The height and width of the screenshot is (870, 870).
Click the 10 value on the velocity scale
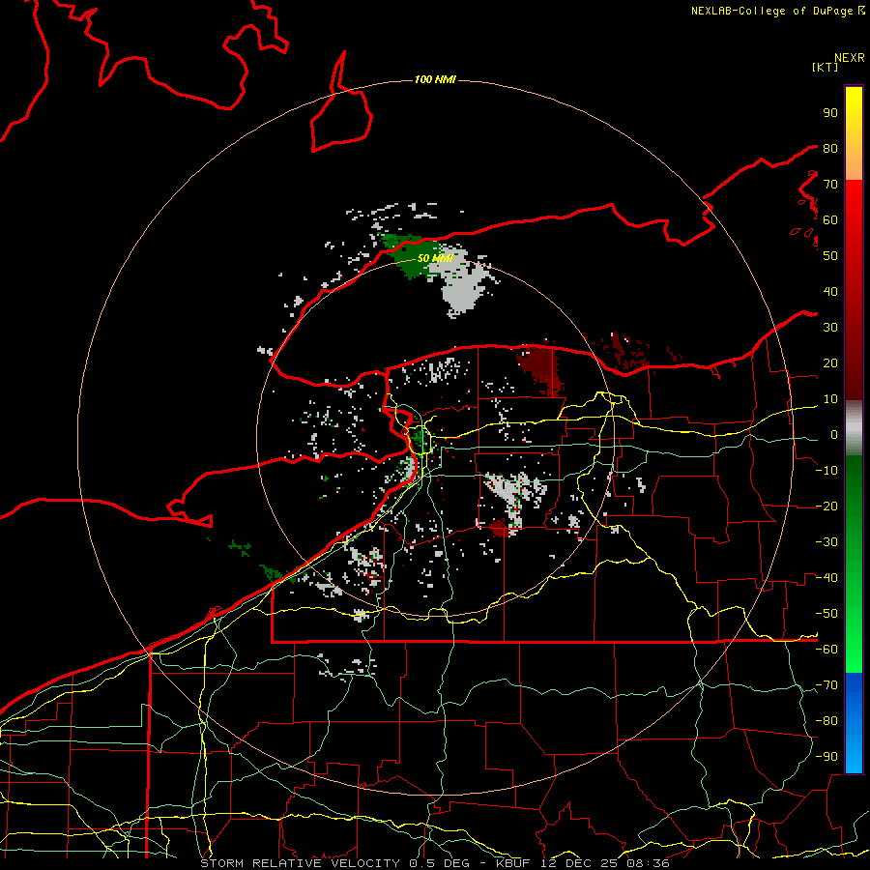pyautogui.click(x=830, y=399)
